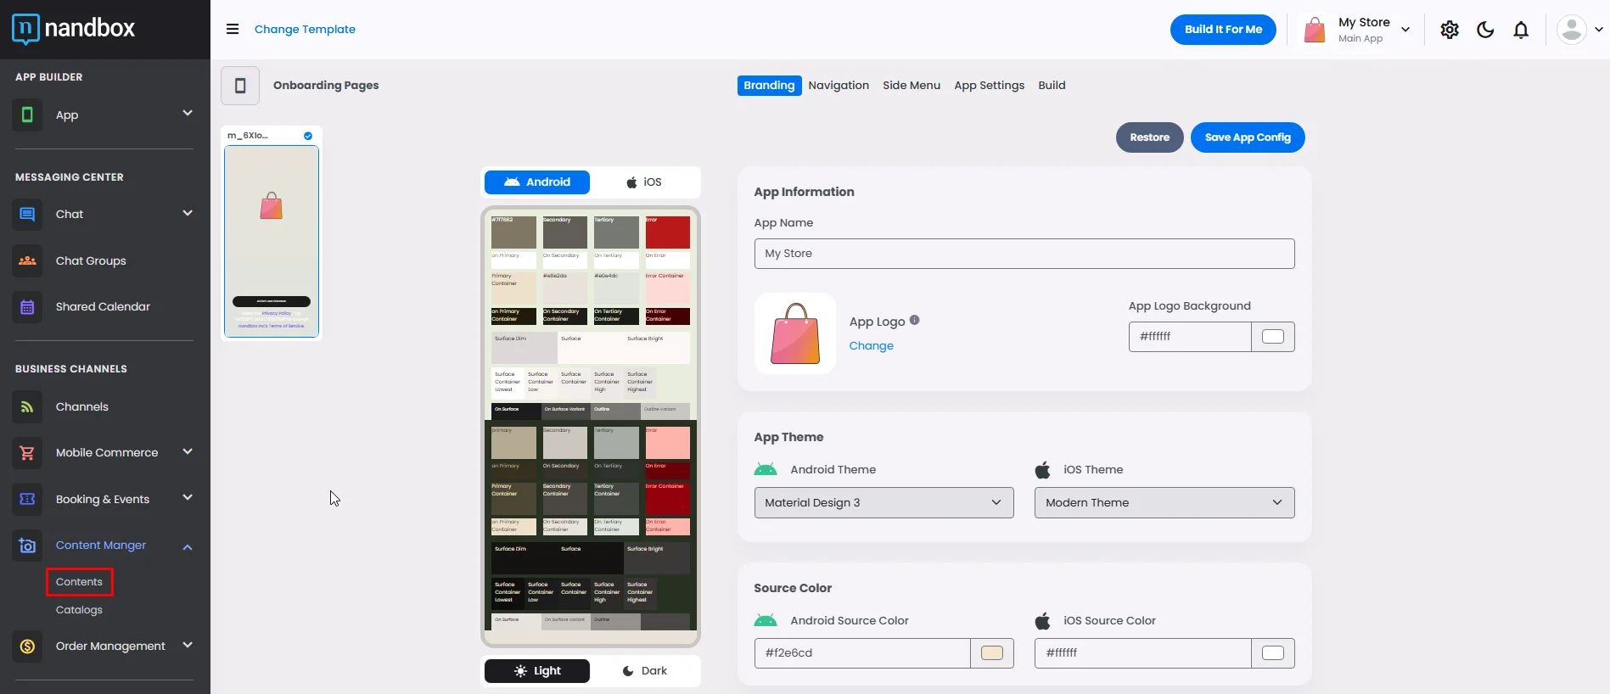The width and height of the screenshot is (1610, 694).
Task: Open Channels in sidebar
Action: click(82, 407)
